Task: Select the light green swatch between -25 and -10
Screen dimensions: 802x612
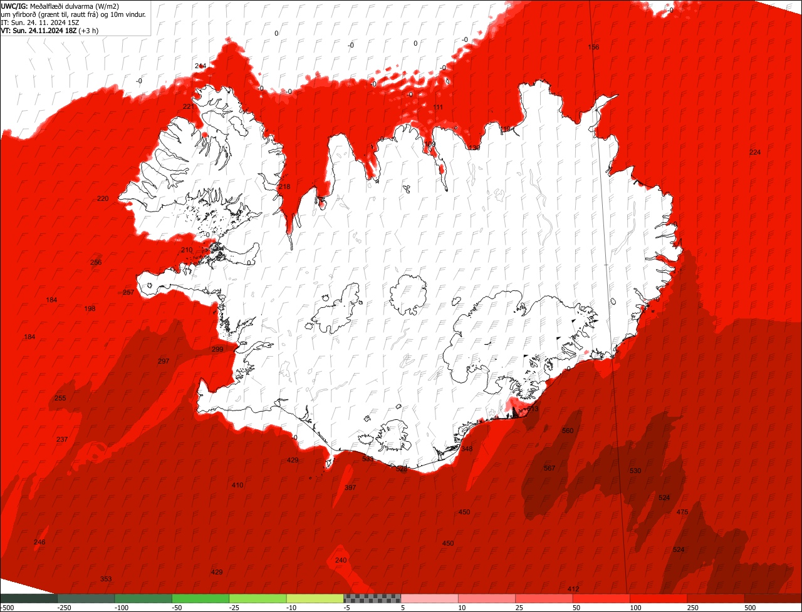Action: [258, 598]
